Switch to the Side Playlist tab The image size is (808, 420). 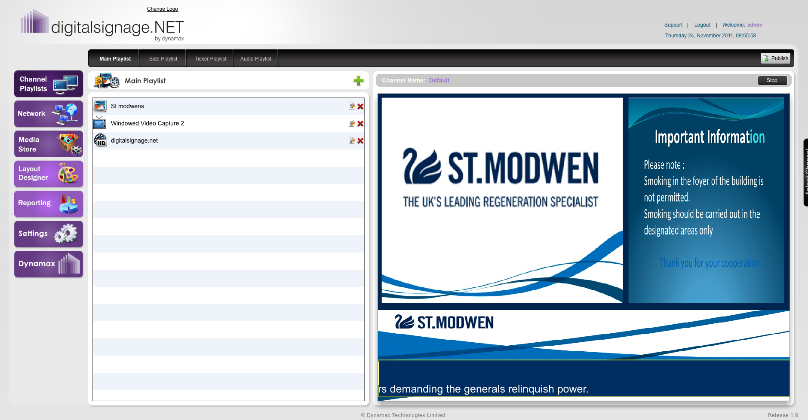pos(163,59)
